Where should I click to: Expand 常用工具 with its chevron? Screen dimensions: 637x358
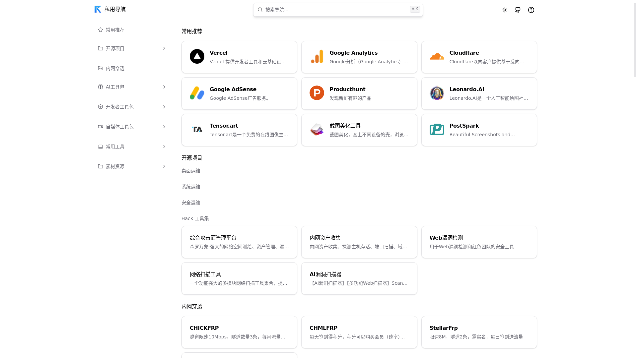point(164,147)
